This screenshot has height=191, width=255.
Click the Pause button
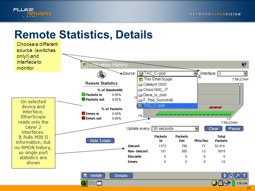coord(234,129)
